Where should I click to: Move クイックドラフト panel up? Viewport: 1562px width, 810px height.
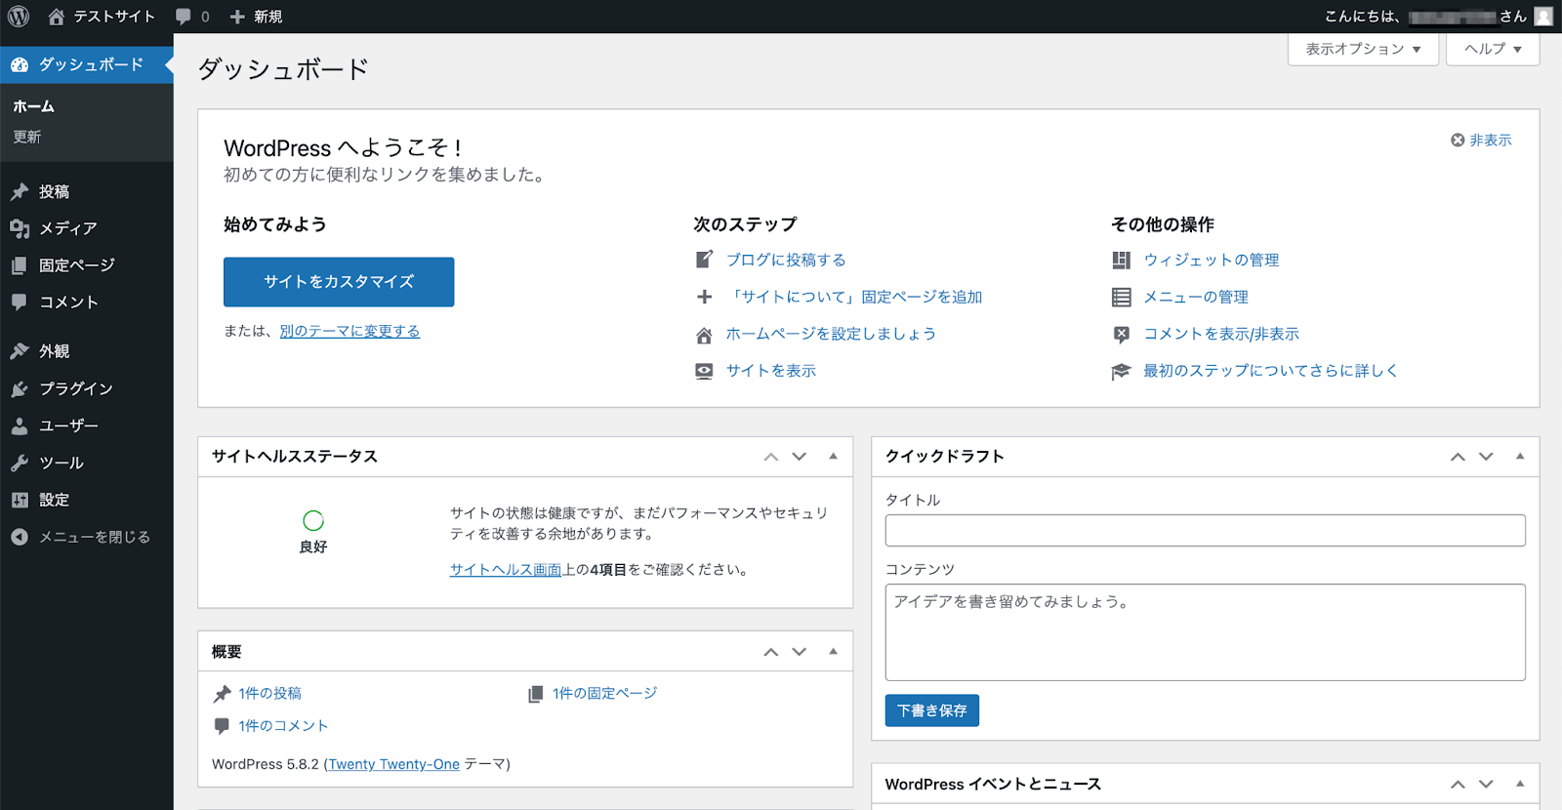1458,457
